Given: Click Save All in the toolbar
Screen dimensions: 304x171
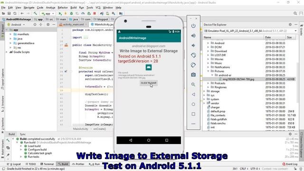Looking at the screenshot, I should pos(9,13).
